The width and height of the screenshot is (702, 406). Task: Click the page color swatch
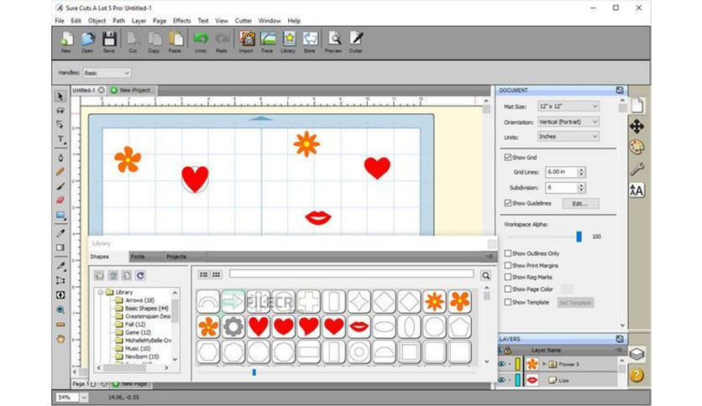coord(567,289)
